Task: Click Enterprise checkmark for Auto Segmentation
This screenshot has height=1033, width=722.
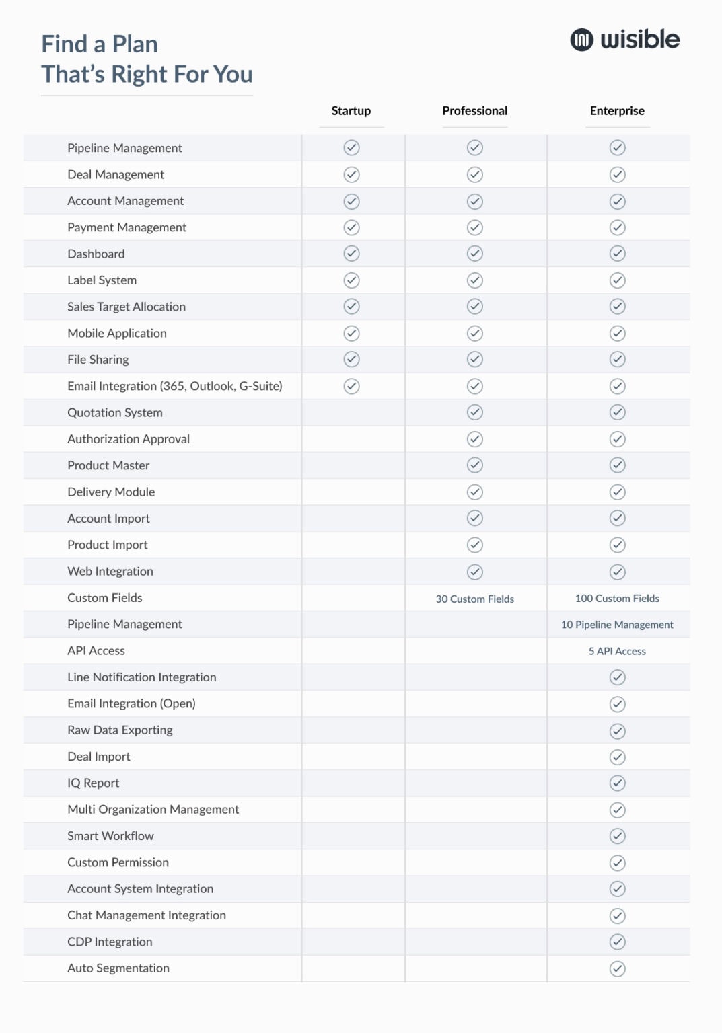Action: [x=618, y=969]
